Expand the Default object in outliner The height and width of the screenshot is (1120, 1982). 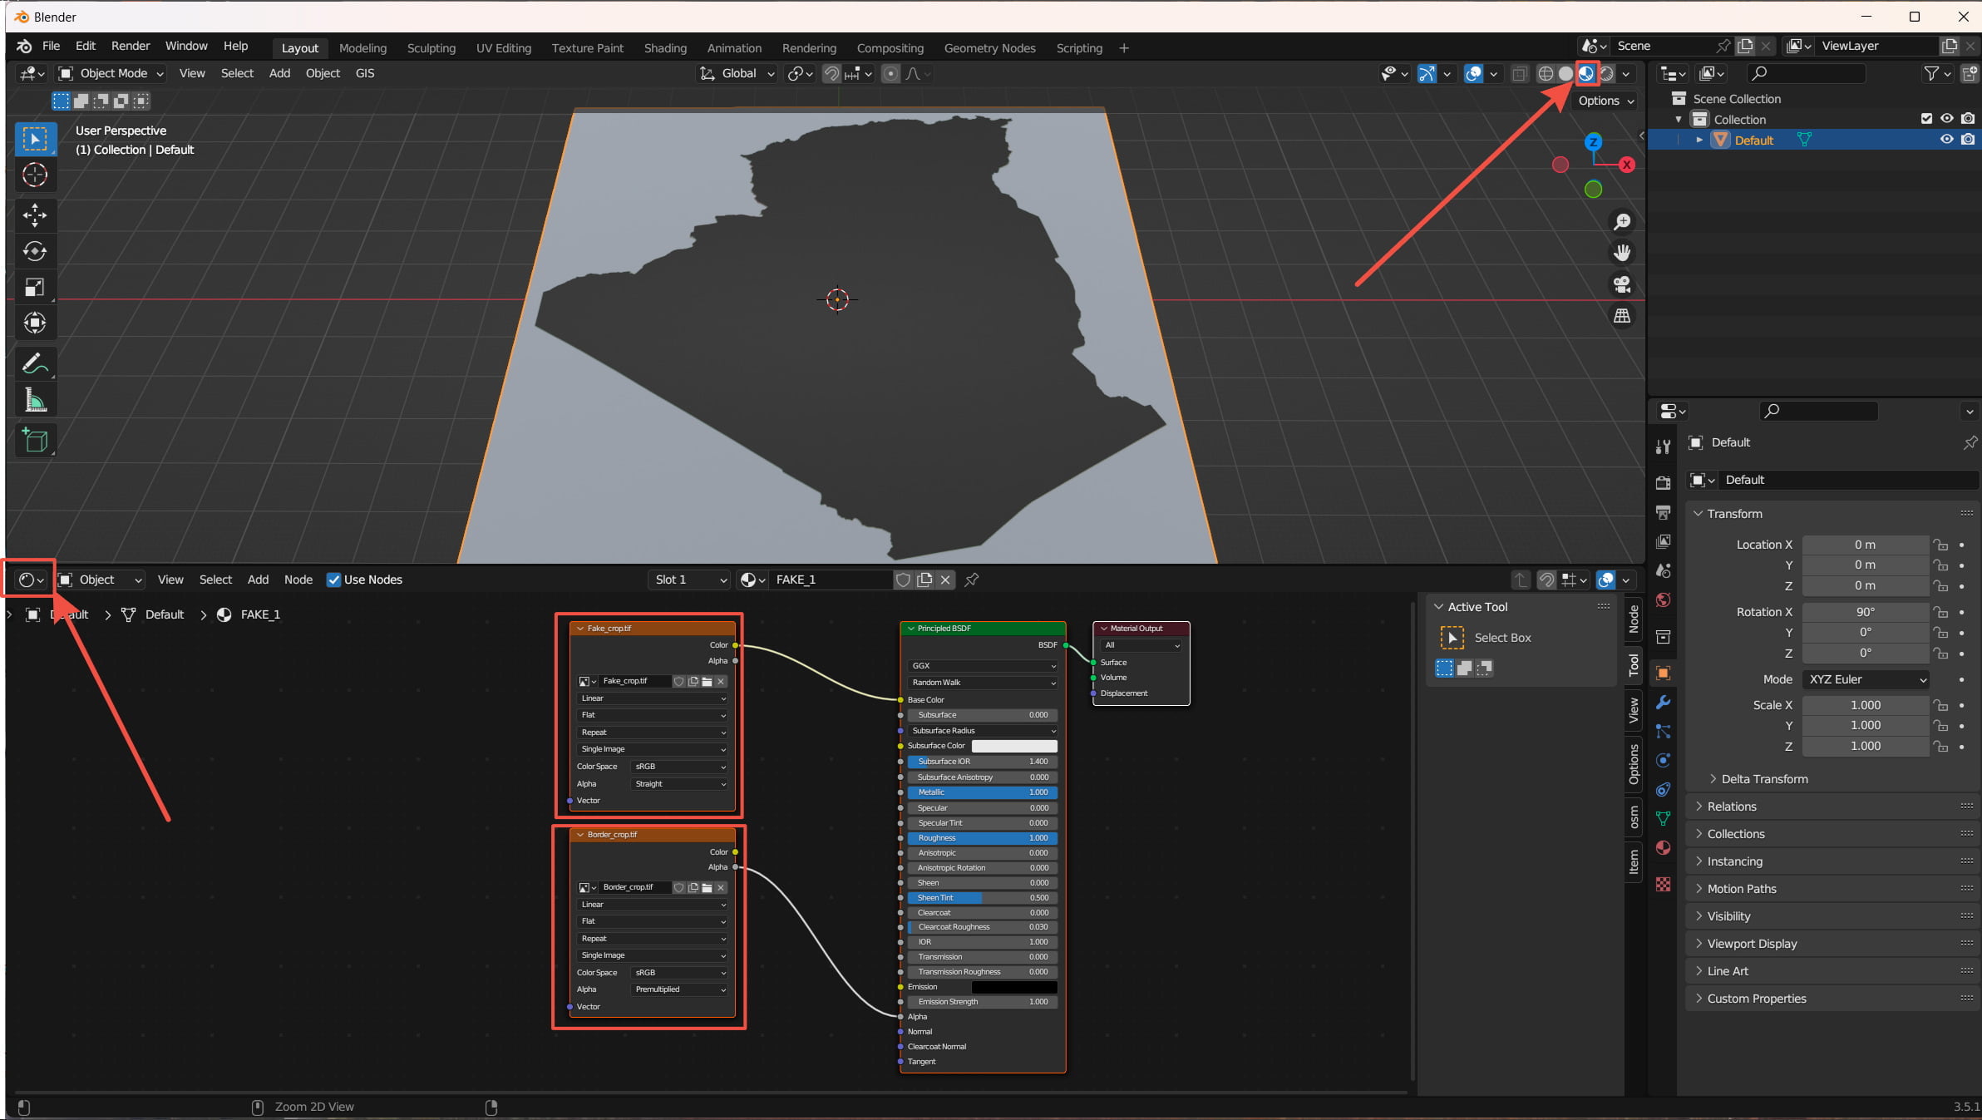(1699, 140)
